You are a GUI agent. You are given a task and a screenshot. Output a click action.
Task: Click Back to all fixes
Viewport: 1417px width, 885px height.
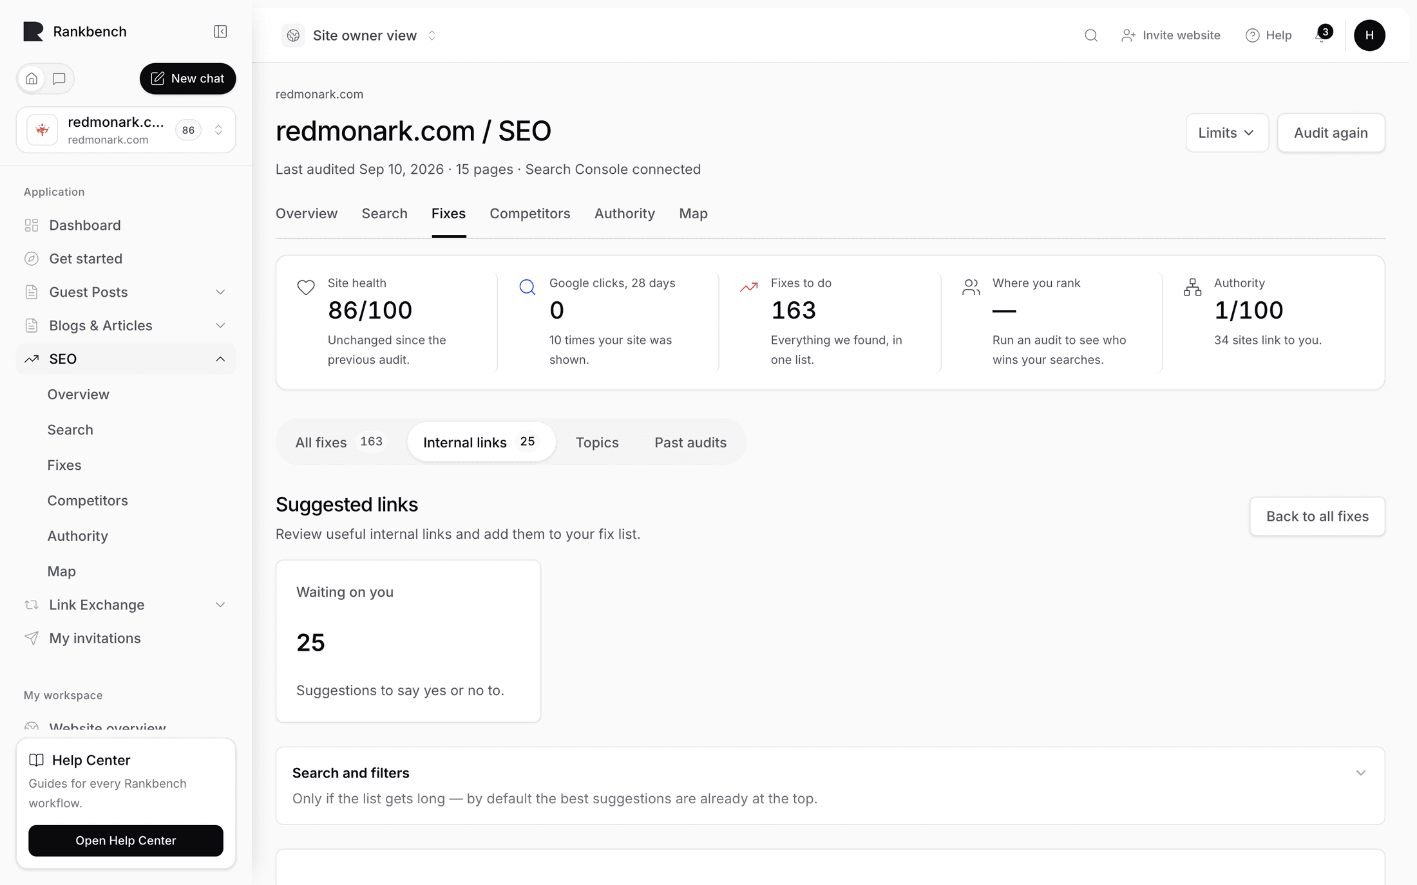tap(1317, 516)
